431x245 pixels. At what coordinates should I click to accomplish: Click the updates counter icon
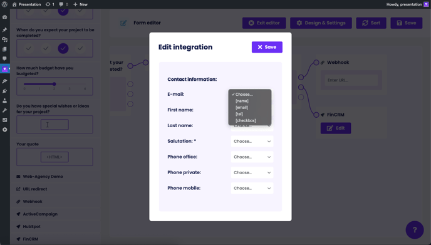(x=49, y=4)
